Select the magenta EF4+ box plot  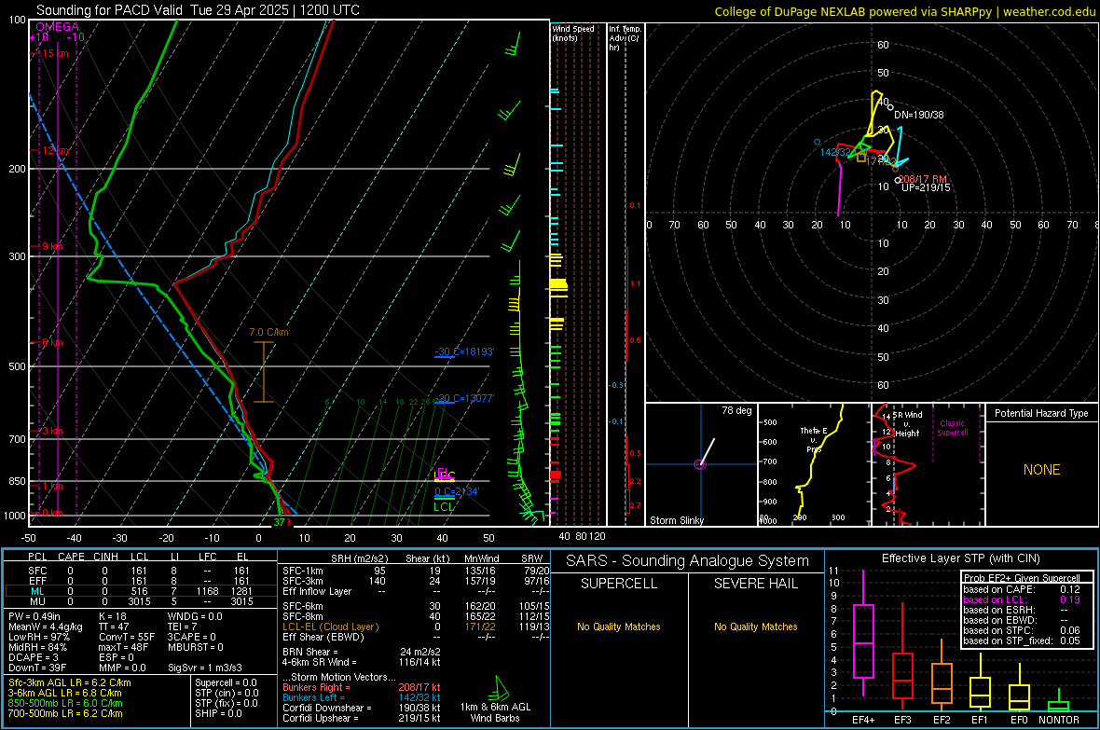click(863, 640)
